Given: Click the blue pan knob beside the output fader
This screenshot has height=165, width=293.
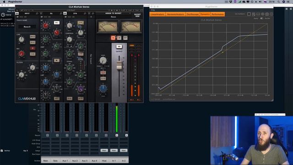Looking at the screenshot, I should point(103,89).
